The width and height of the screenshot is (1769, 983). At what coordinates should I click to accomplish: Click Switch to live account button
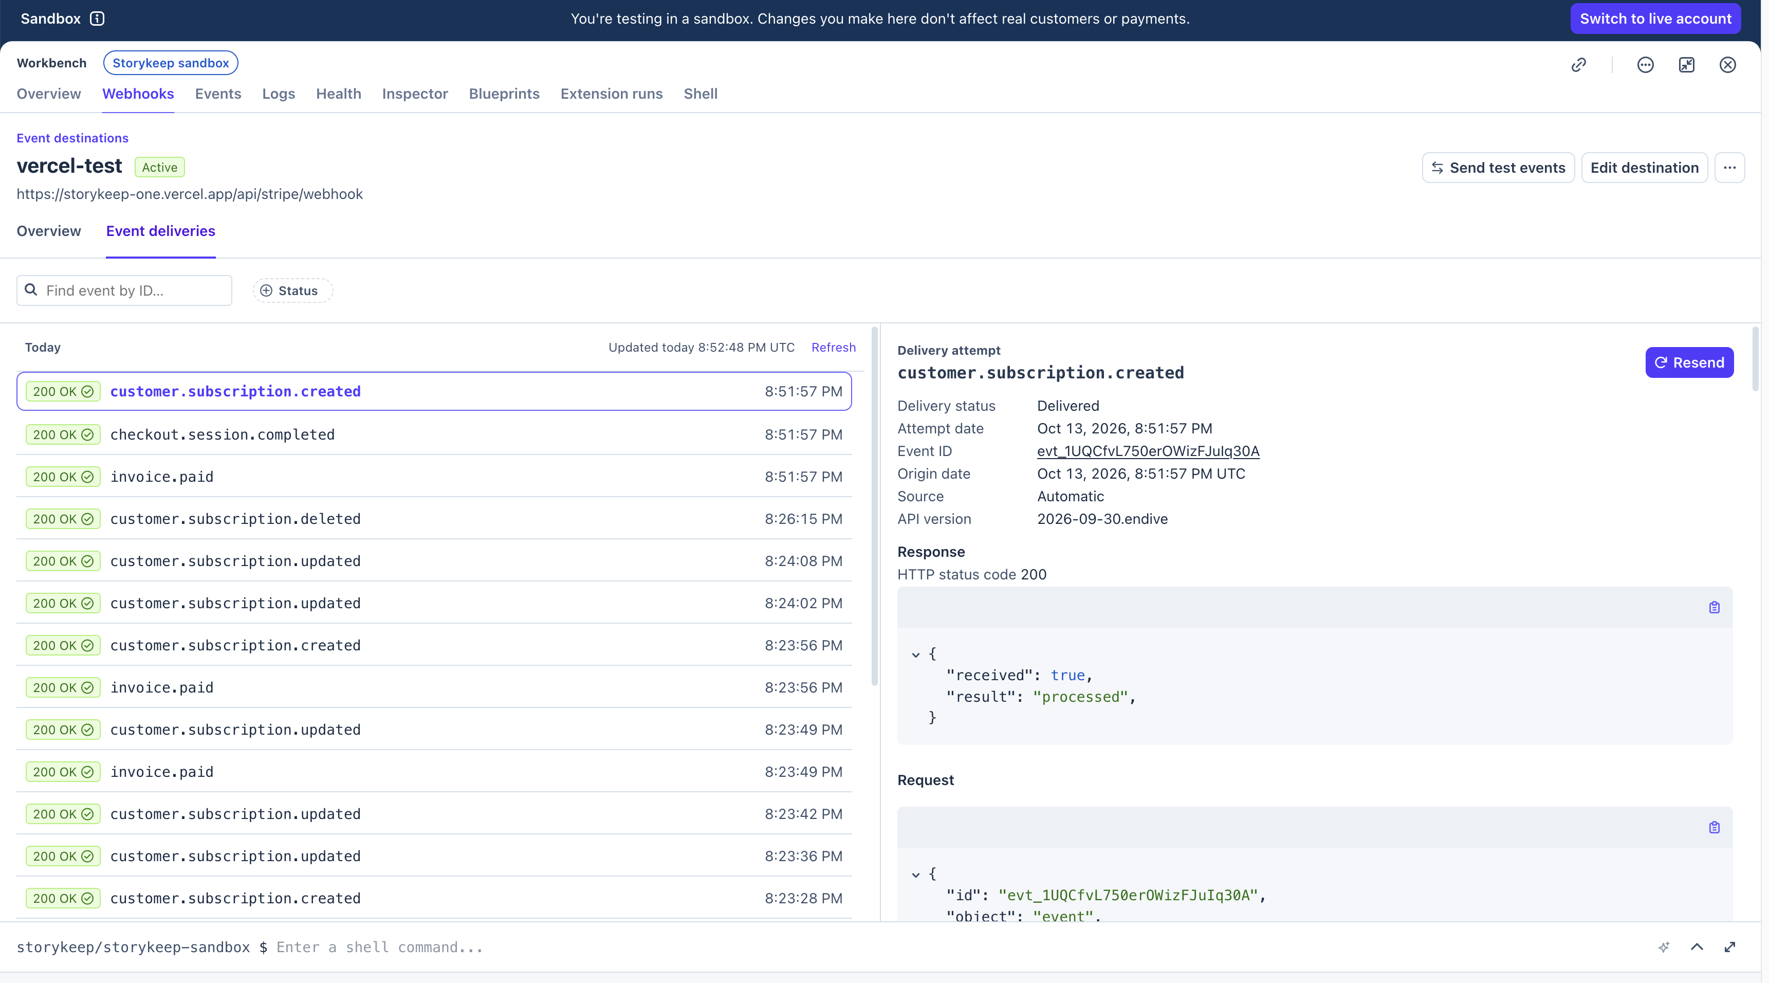coord(1655,19)
